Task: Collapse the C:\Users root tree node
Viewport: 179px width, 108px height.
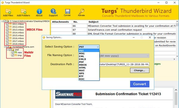Action: pyautogui.click(x=2, y=21)
